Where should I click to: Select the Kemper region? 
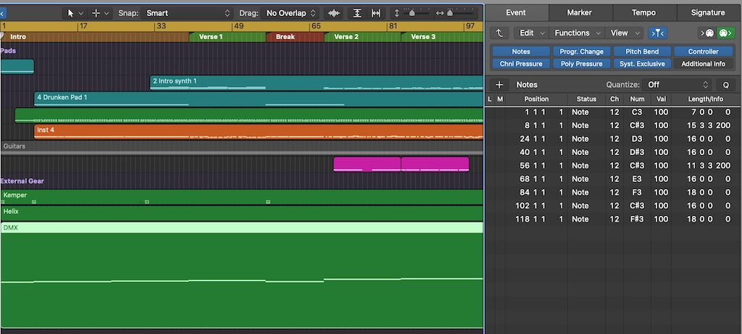point(242,197)
